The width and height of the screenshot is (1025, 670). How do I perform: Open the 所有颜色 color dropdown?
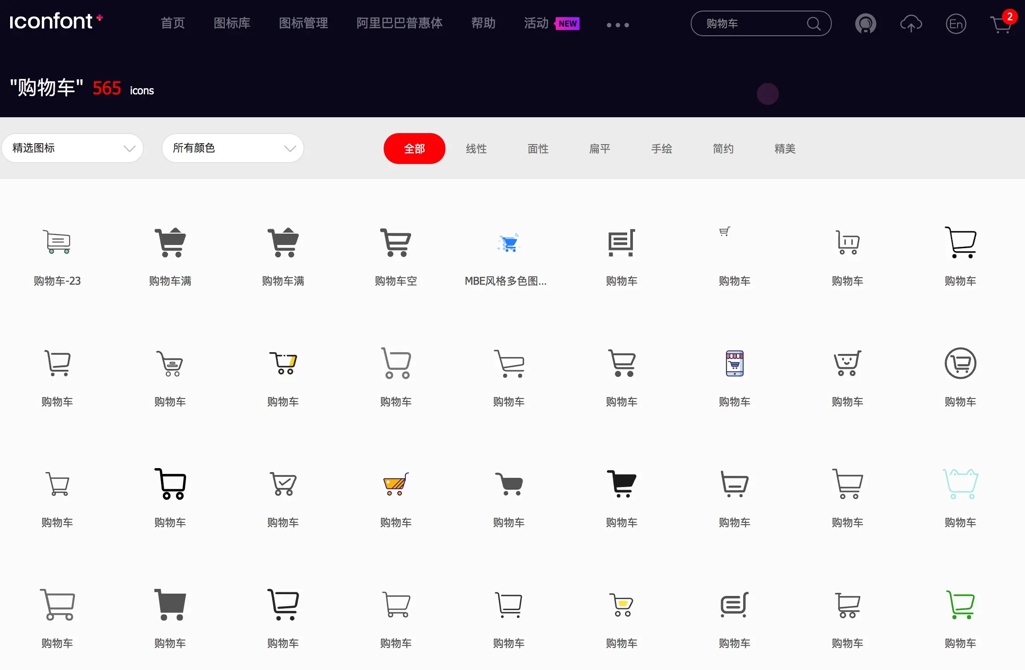click(x=233, y=148)
